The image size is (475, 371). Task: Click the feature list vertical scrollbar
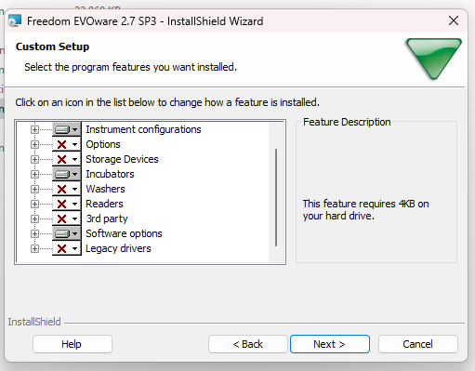[276, 198]
